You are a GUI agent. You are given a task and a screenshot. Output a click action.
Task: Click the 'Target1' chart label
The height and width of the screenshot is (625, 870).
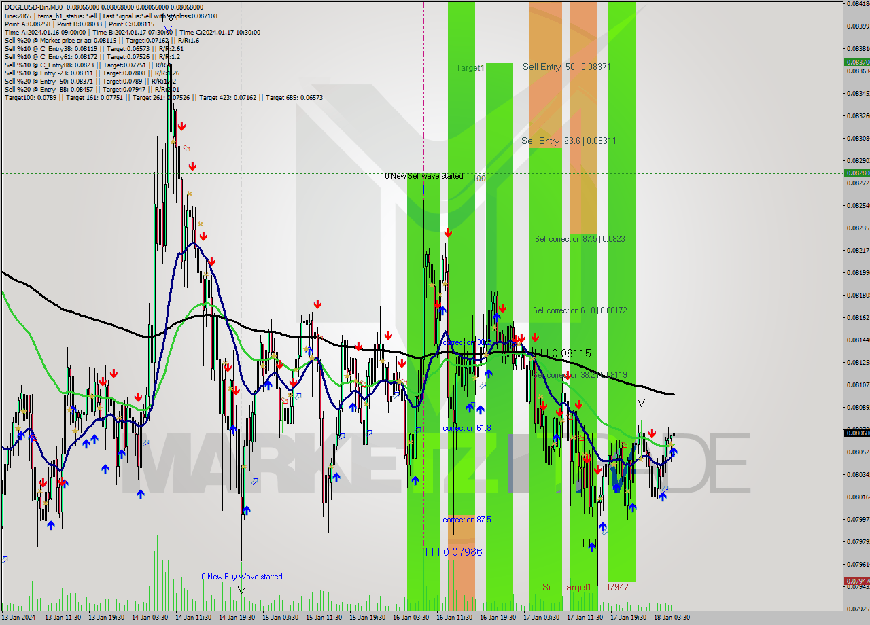pyautogui.click(x=470, y=68)
